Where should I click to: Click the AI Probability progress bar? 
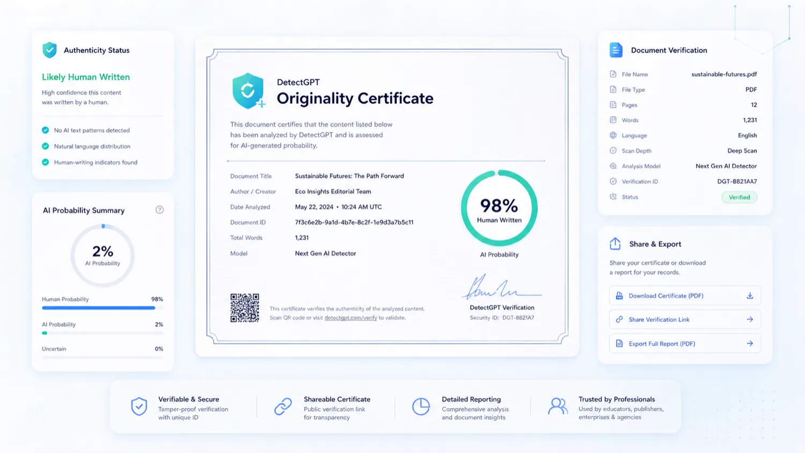103,333
